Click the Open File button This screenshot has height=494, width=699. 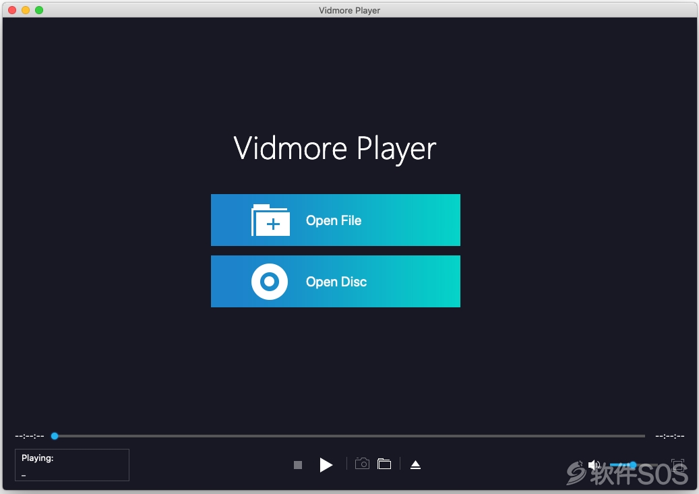tap(335, 220)
